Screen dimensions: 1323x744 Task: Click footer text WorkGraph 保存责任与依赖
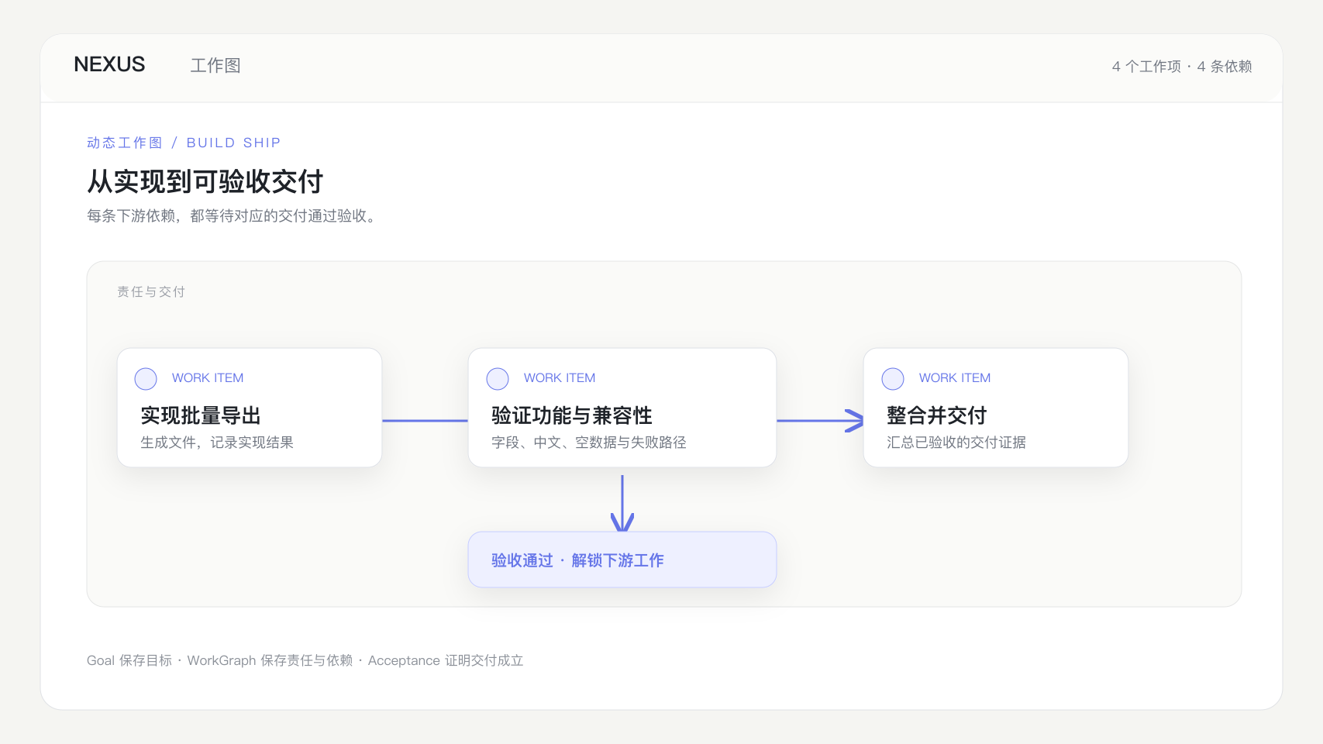click(270, 660)
